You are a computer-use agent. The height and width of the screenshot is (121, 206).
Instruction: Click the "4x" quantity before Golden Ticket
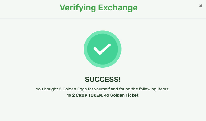click(x=106, y=95)
